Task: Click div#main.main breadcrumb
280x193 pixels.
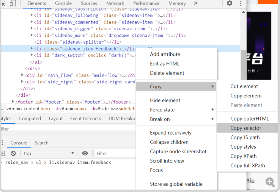Action: pyautogui.click(x=71, y=108)
